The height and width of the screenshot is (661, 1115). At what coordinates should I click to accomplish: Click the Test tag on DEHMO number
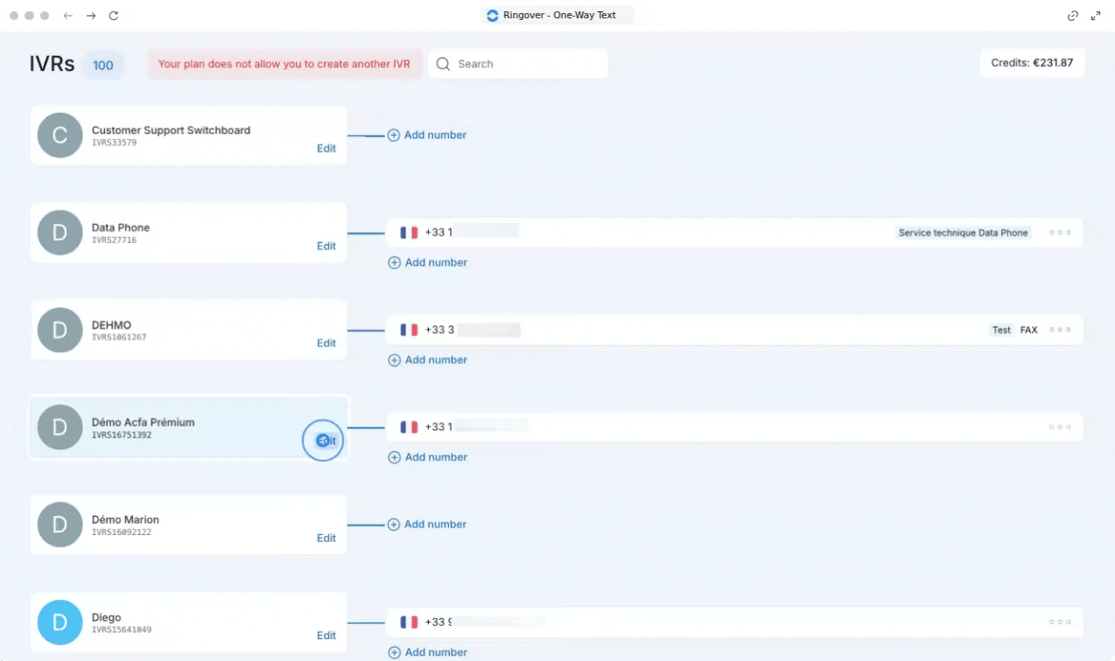(1002, 330)
